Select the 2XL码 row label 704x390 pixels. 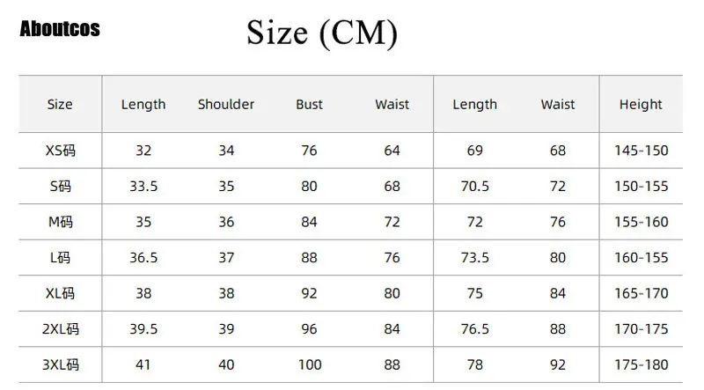click(61, 329)
